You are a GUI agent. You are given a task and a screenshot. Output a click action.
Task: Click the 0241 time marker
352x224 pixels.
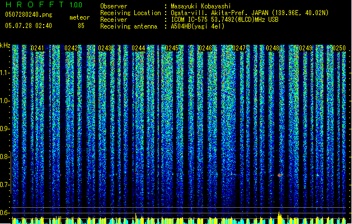(x=37, y=48)
